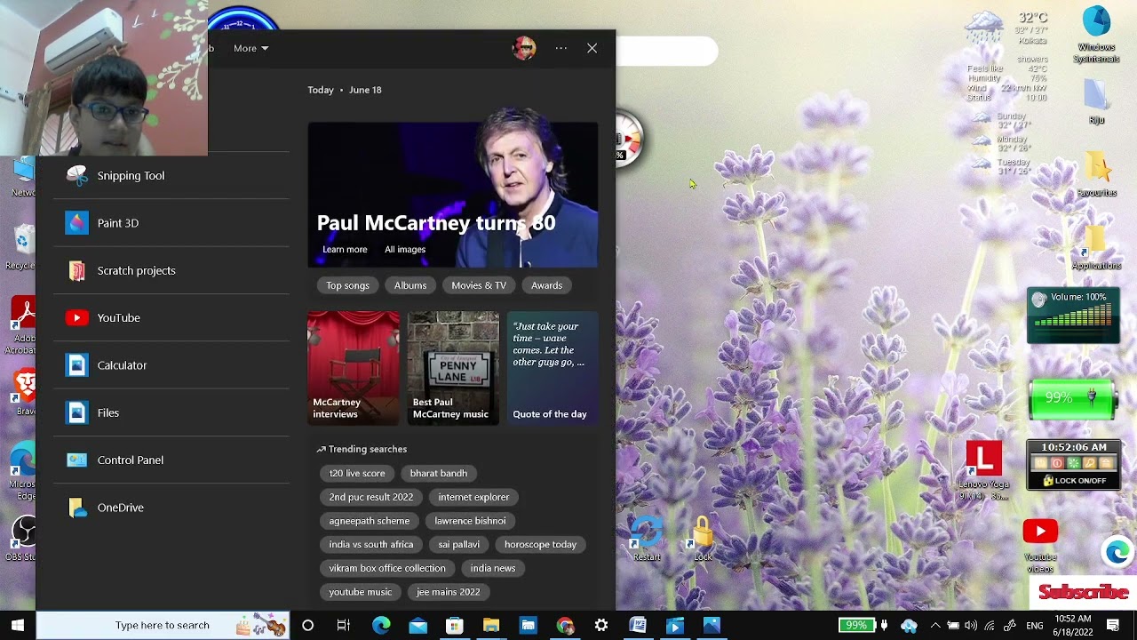Open Snipping Tool from the apps list
This screenshot has width=1137, height=640.
point(171,176)
